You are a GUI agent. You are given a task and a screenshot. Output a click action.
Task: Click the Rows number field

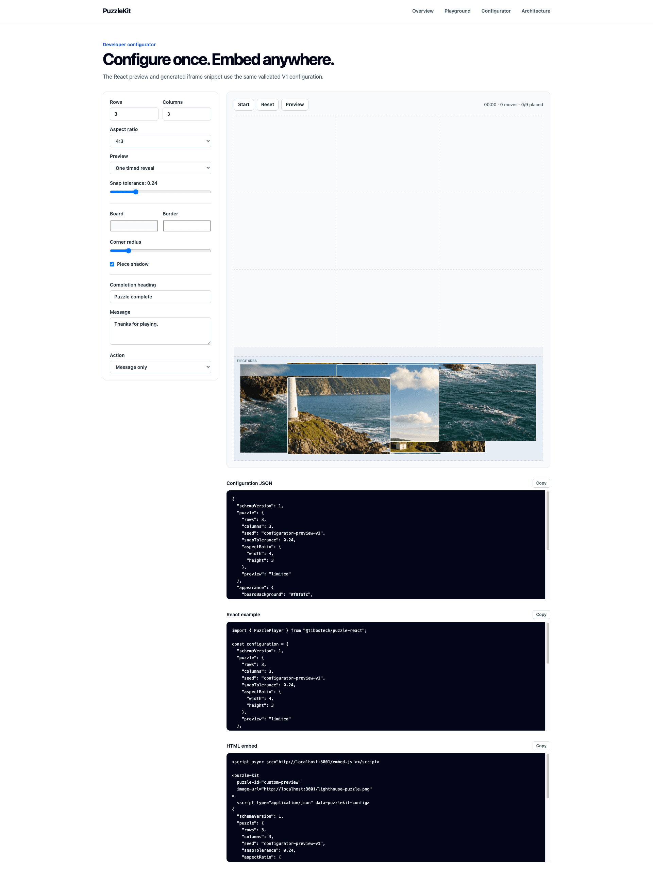134,114
